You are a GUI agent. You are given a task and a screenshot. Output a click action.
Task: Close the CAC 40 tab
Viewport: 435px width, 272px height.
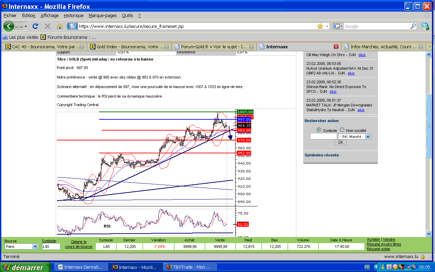[x=82, y=47]
